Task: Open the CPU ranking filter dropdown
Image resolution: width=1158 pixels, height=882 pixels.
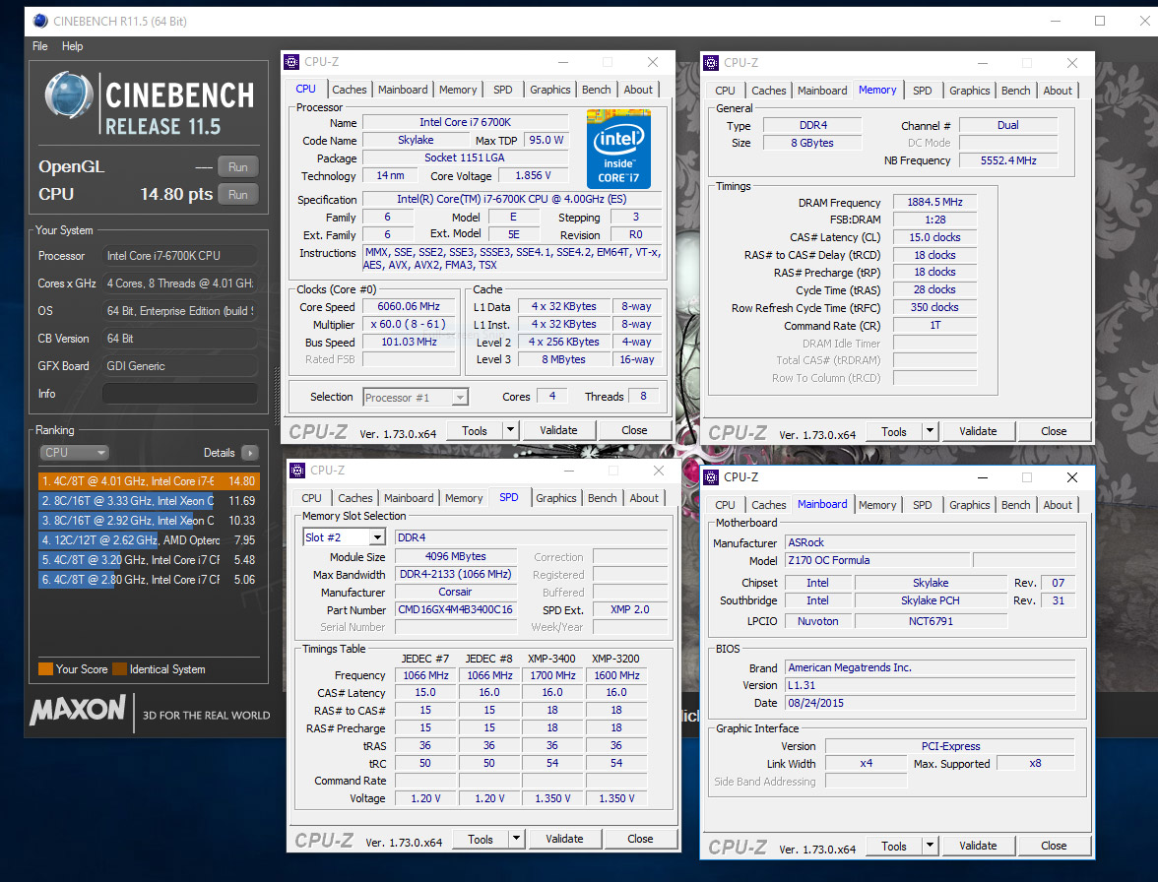Action: tap(75, 453)
